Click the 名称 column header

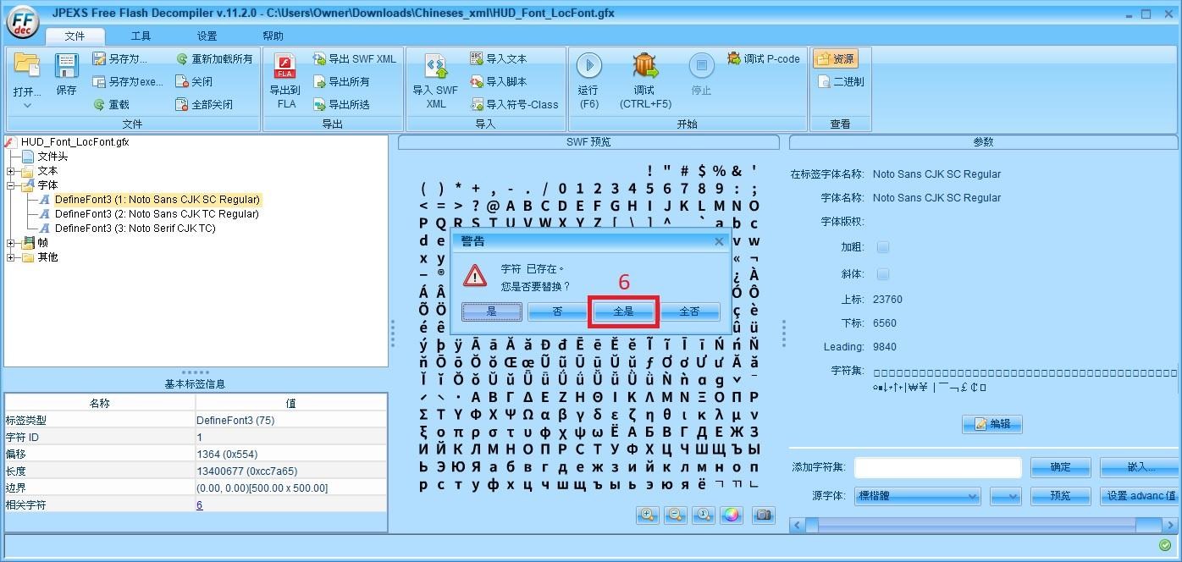[100, 404]
